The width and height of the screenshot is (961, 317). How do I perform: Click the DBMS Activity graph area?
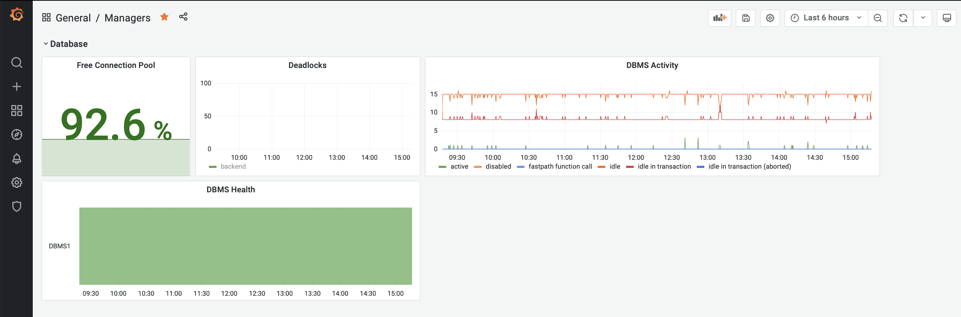click(x=657, y=116)
